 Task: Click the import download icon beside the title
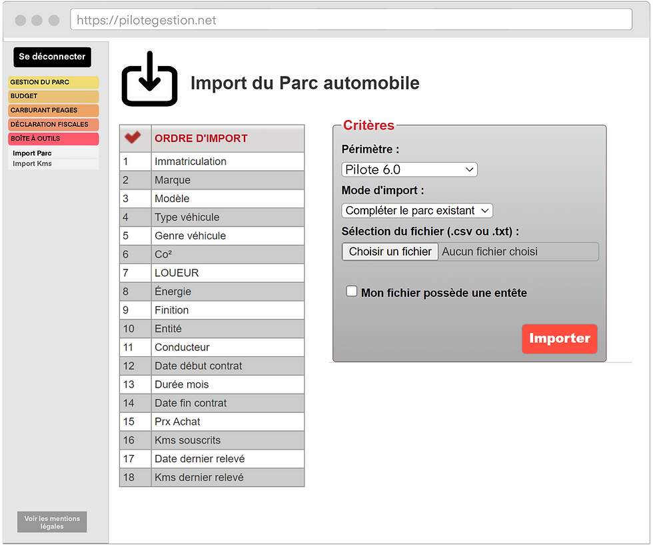(x=149, y=79)
